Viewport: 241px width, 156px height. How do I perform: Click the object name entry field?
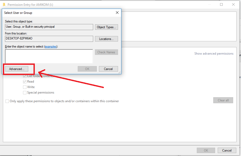49,56
